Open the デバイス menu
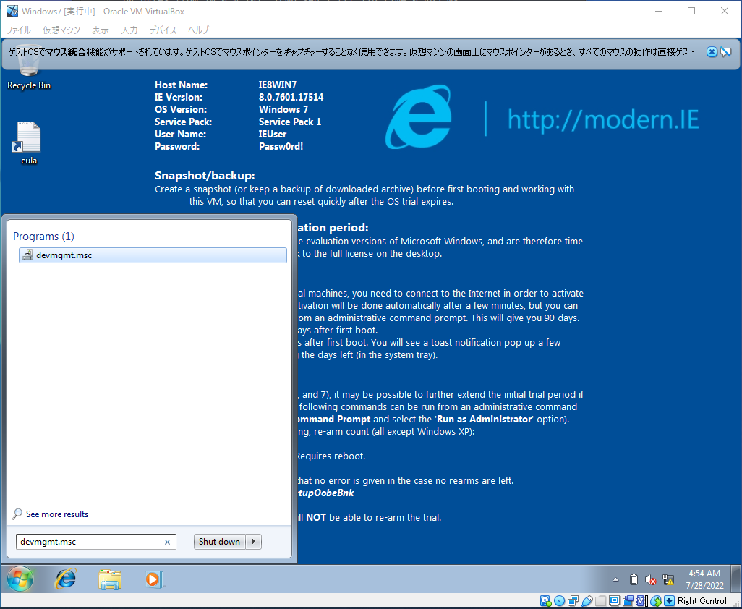The height and width of the screenshot is (609, 742). 163,30
